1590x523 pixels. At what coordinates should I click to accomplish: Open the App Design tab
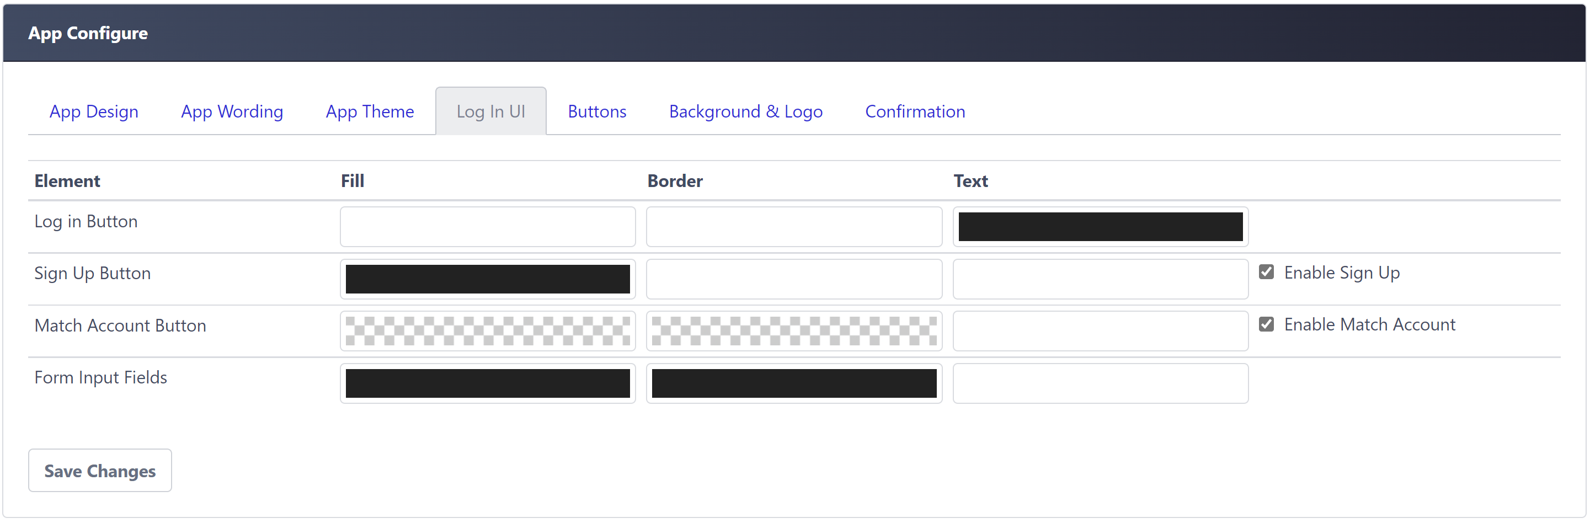[x=94, y=112]
